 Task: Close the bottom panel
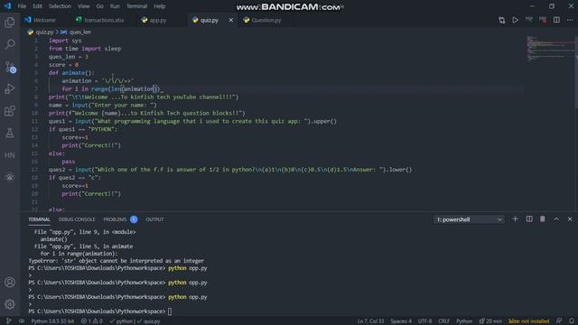[570, 219]
